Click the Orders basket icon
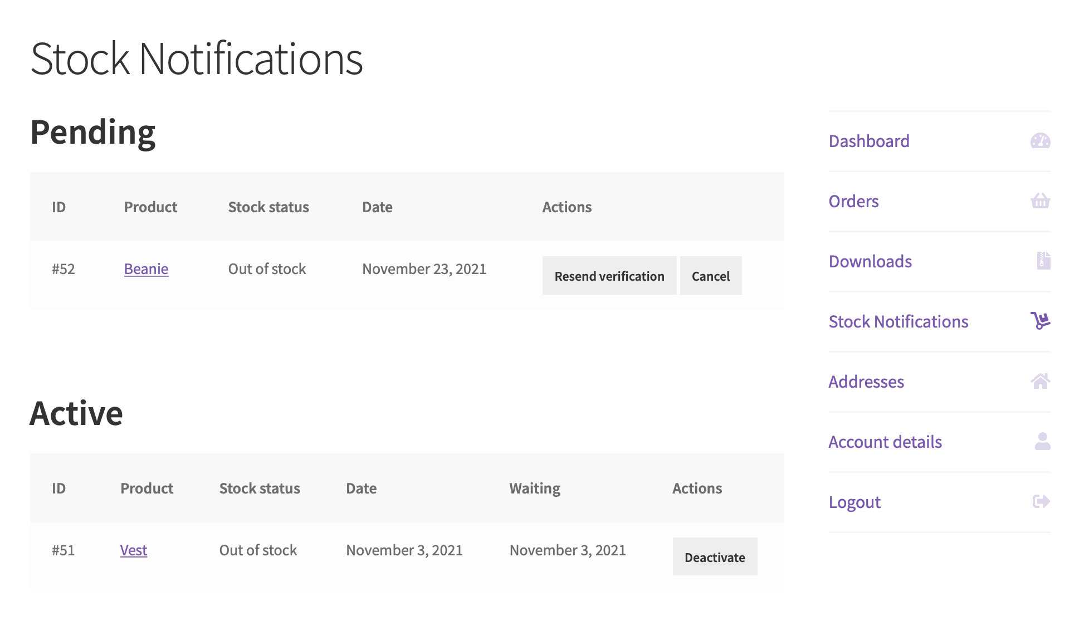The image size is (1084, 640). click(1040, 201)
